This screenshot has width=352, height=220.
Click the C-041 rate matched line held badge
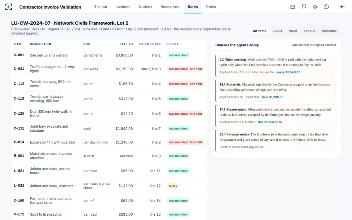(x=185, y=69)
